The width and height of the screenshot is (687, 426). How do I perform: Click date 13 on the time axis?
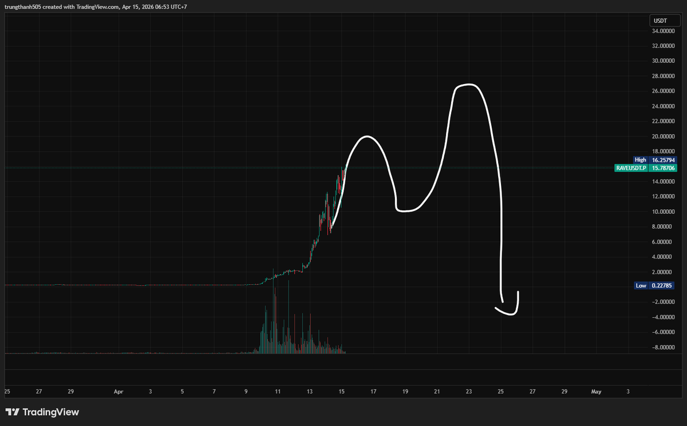310,392
